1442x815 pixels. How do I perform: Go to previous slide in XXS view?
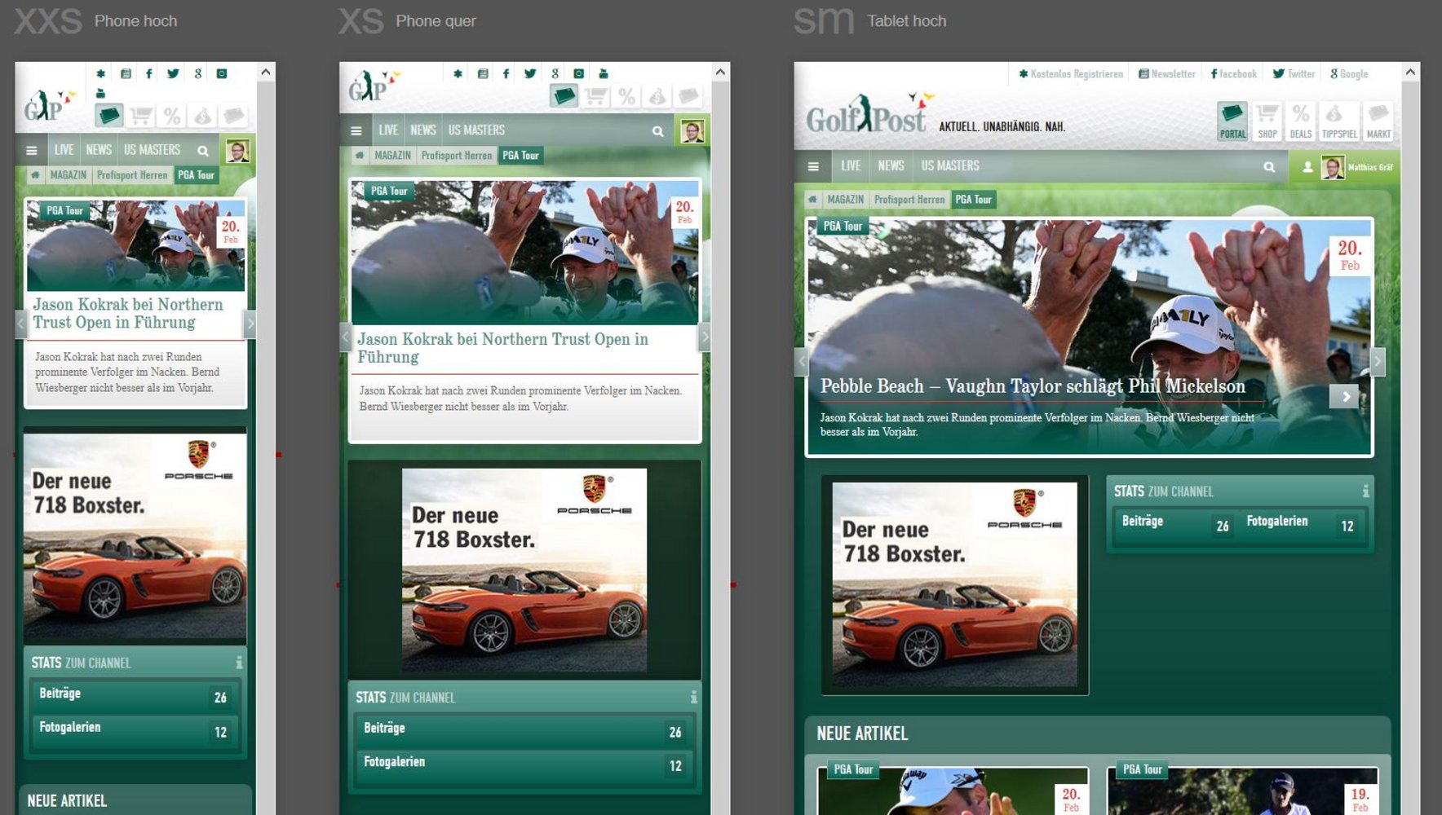(x=20, y=324)
